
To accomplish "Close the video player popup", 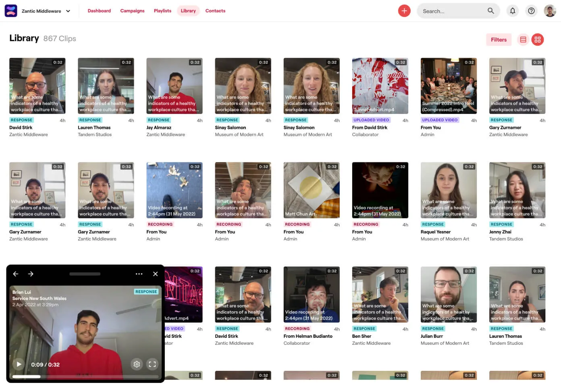I will coord(155,274).
